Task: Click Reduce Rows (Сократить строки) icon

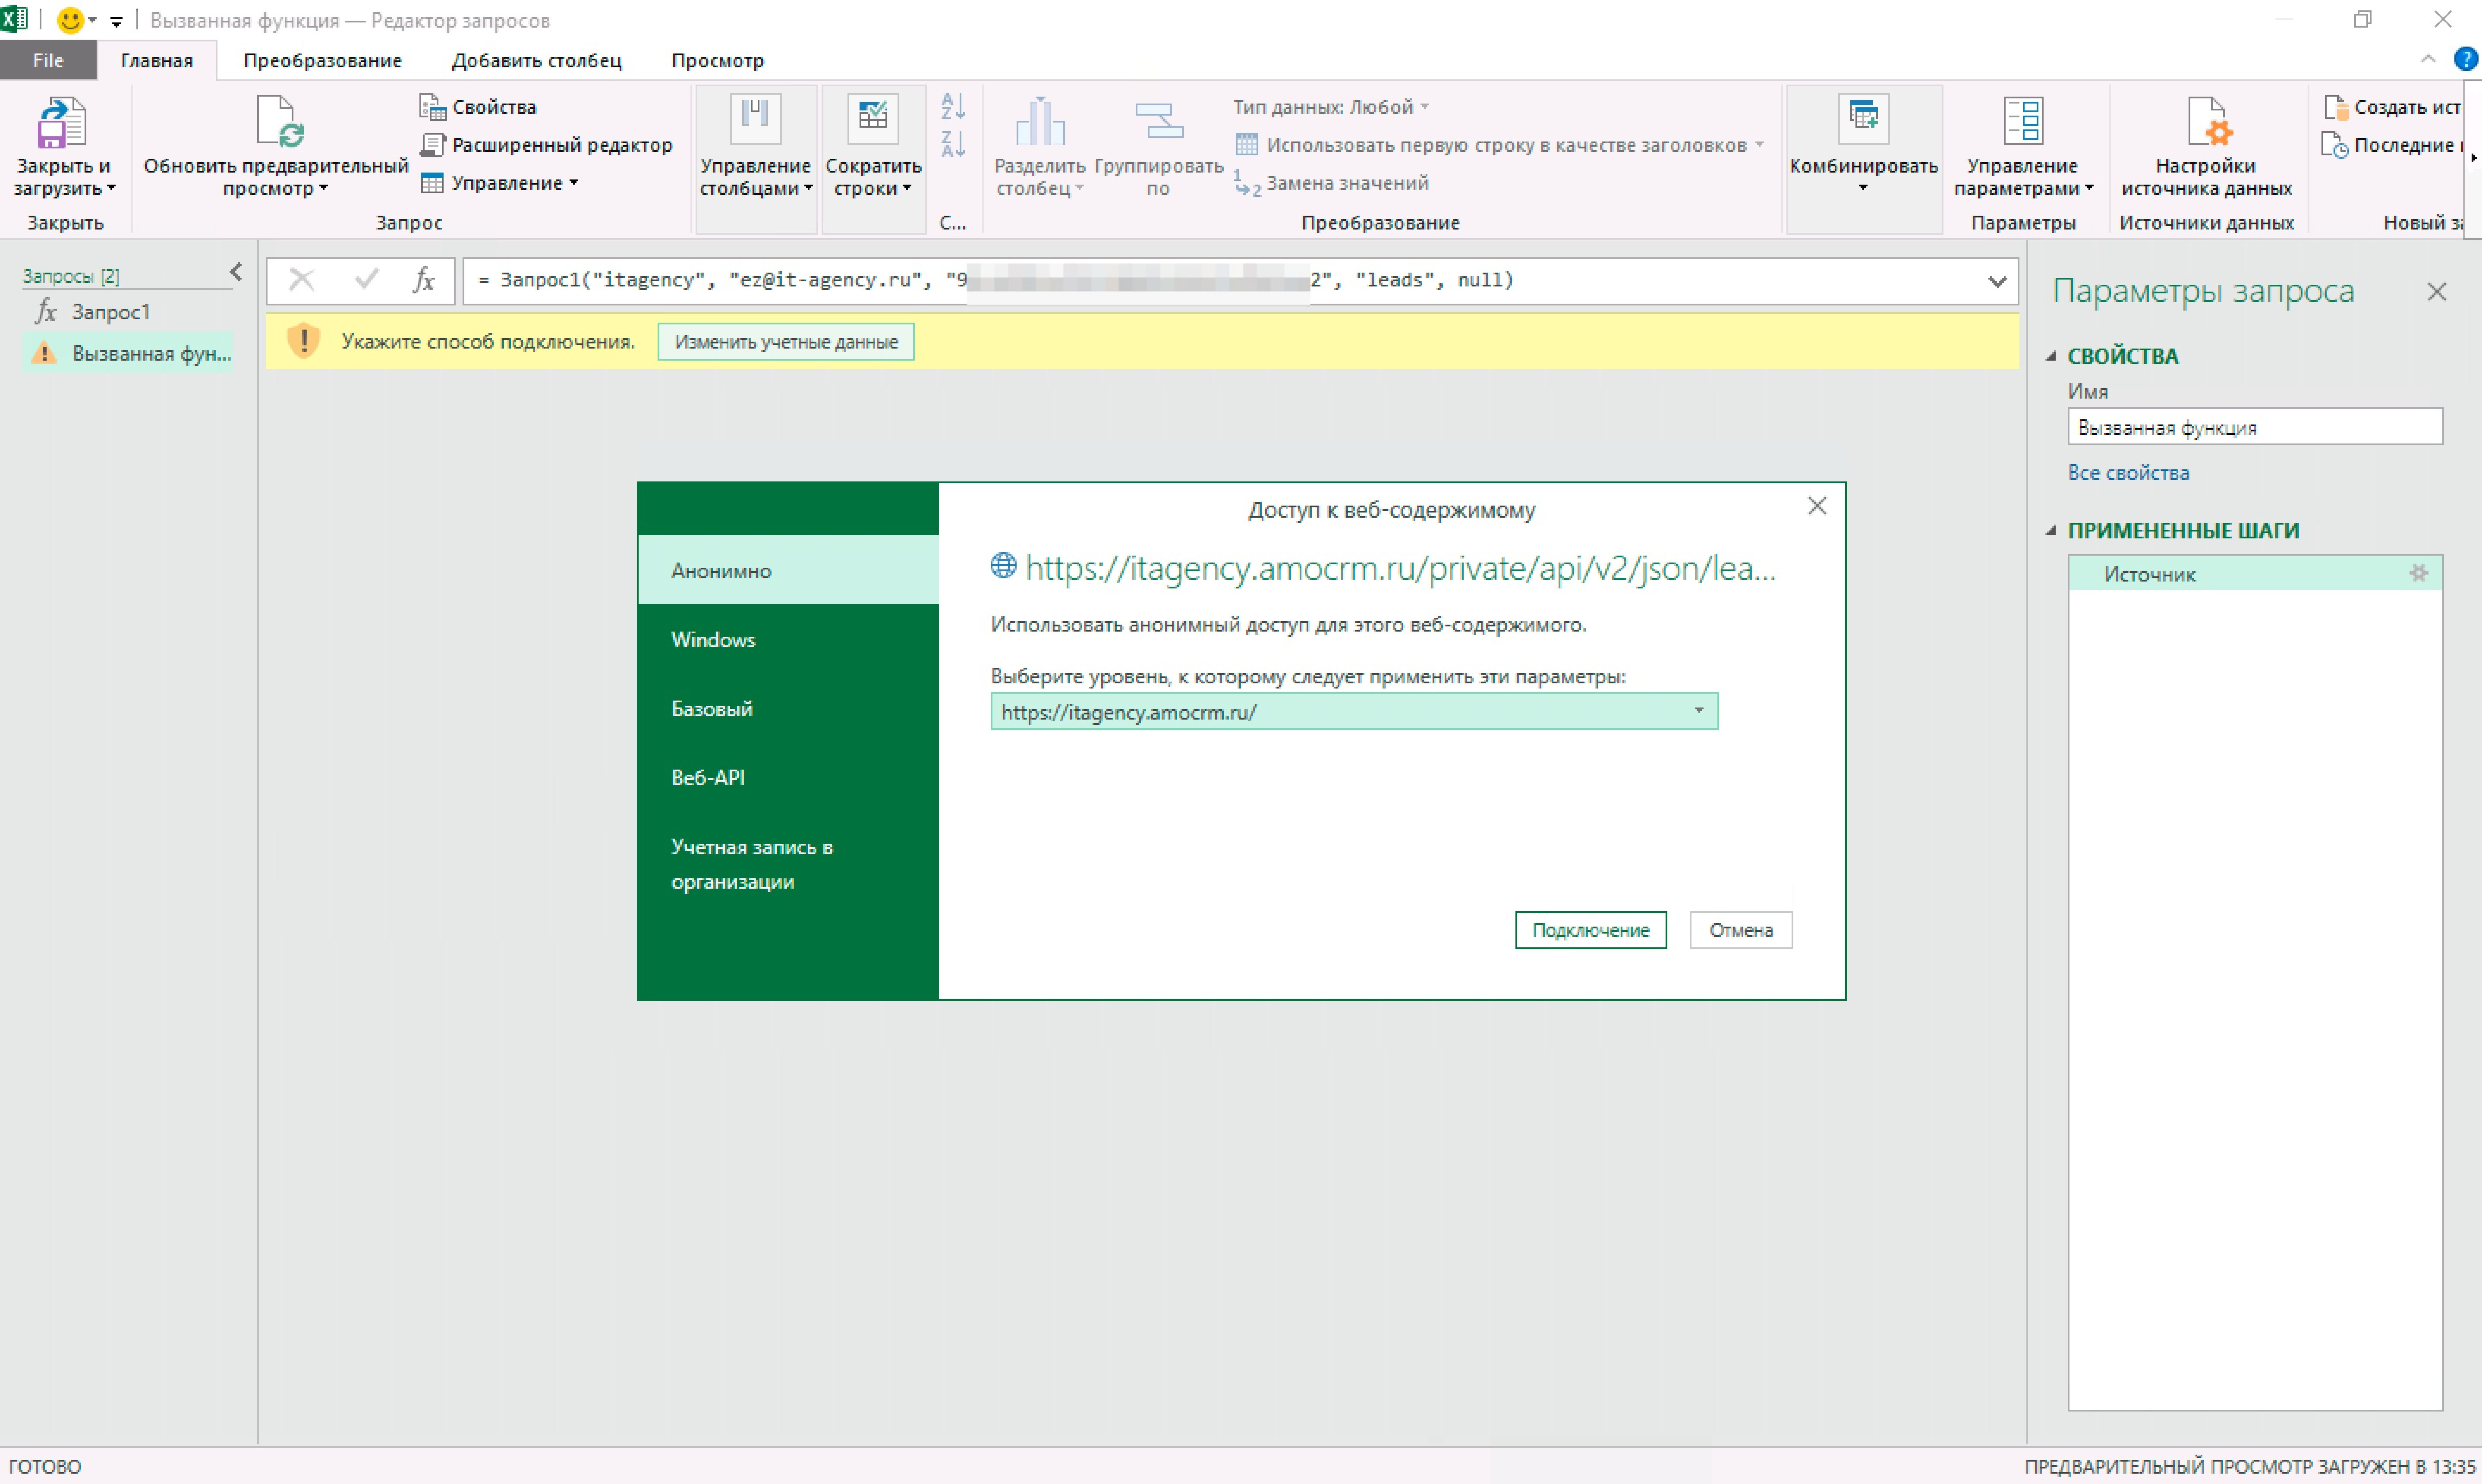Action: click(x=873, y=120)
